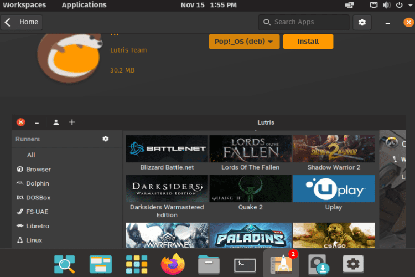Open Terminal from the dock
The height and width of the screenshot is (277, 415).
click(x=245, y=265)
